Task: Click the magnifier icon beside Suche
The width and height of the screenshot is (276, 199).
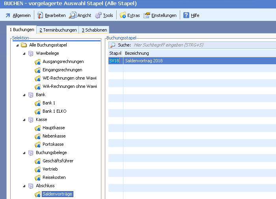Action: click(x=113, y=45)
